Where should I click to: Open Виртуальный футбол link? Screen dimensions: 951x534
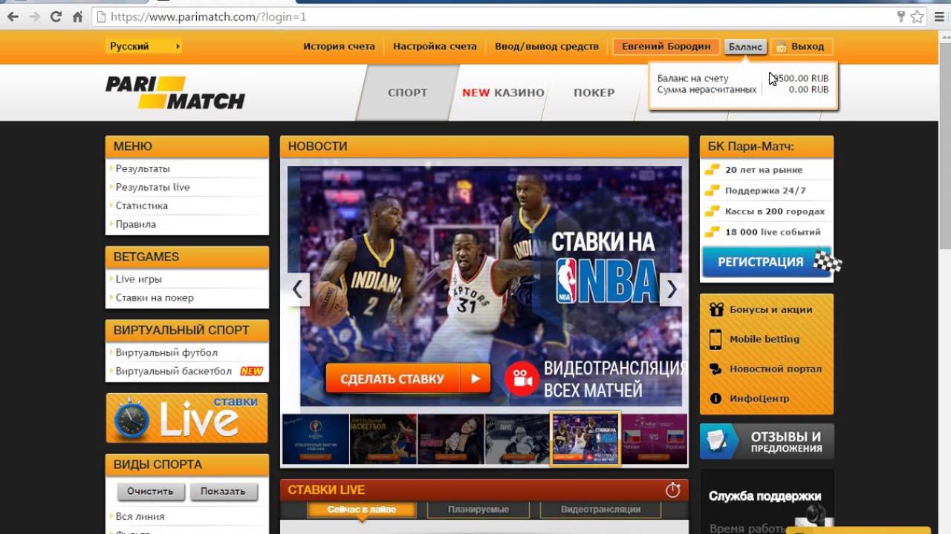(x=166, y=352)
